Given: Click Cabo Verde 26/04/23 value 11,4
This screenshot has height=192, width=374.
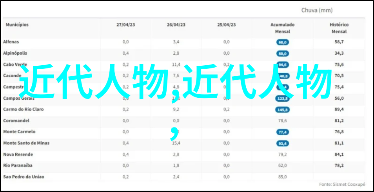Looking at the screenshot, I should [176, 65].
